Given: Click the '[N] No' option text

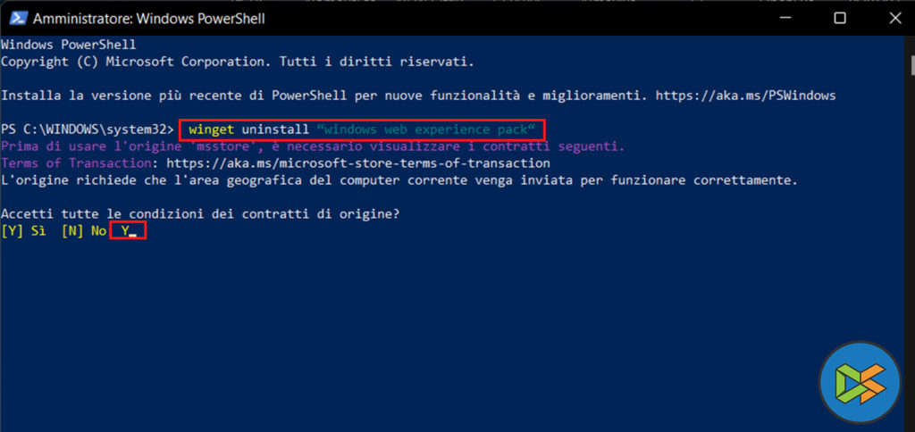Looking at the screenshot, I should 83,231.
